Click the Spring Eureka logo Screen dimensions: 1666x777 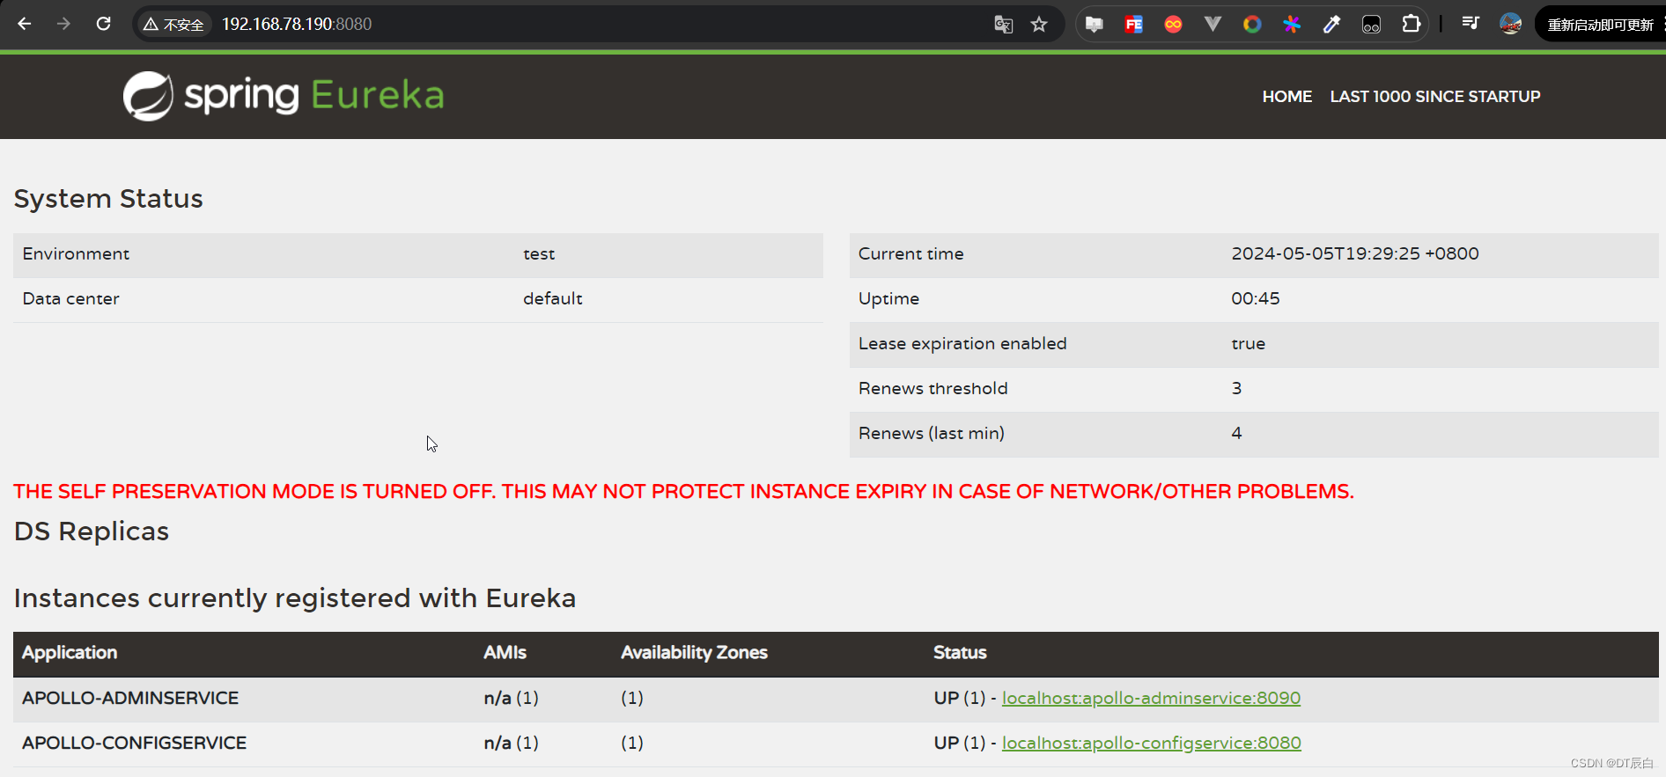tap(284, 95)
